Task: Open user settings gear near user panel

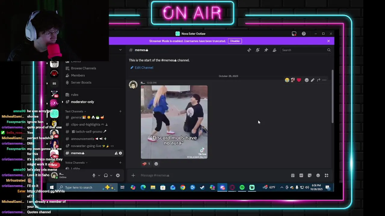Action: coord(118,175)
